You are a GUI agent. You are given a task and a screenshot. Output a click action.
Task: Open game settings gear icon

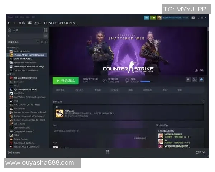click(188, 80)
